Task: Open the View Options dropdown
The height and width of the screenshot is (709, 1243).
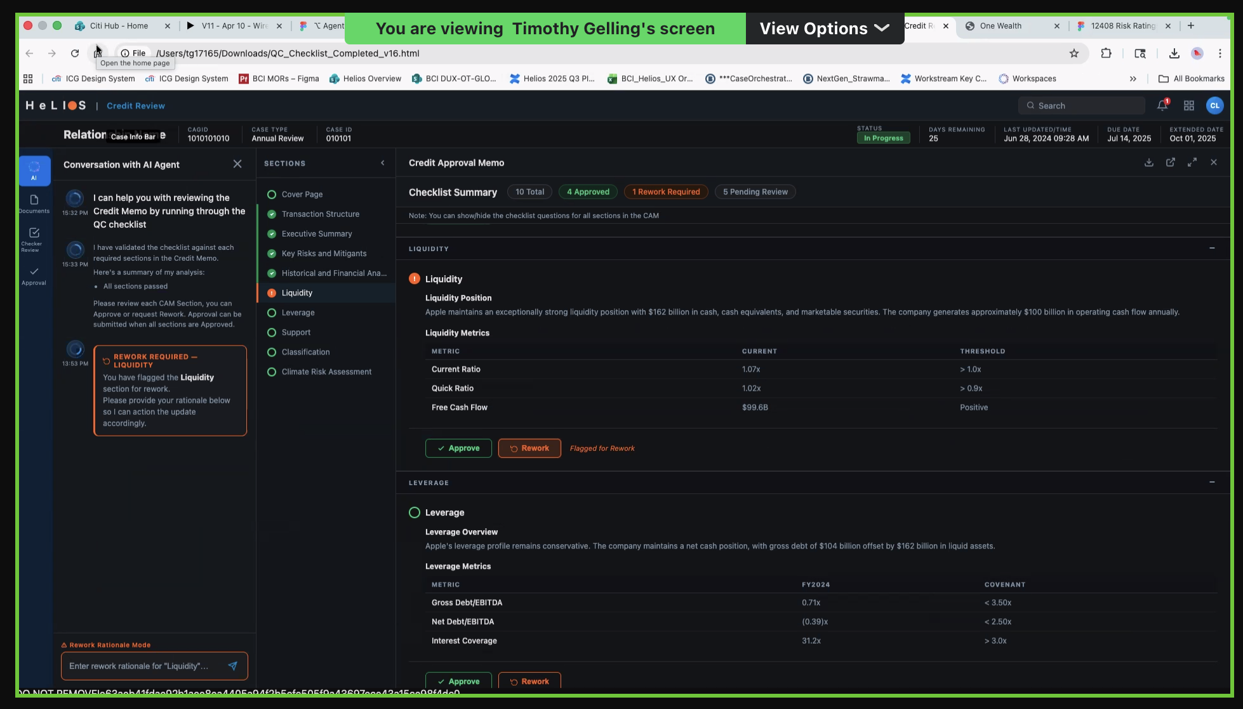Action: coord(825,29)
